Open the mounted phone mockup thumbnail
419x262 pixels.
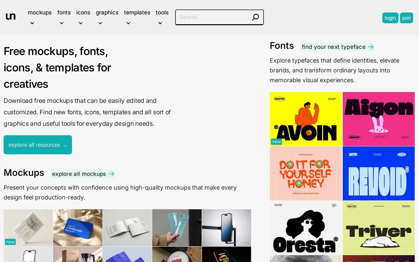tap(227, 228)
